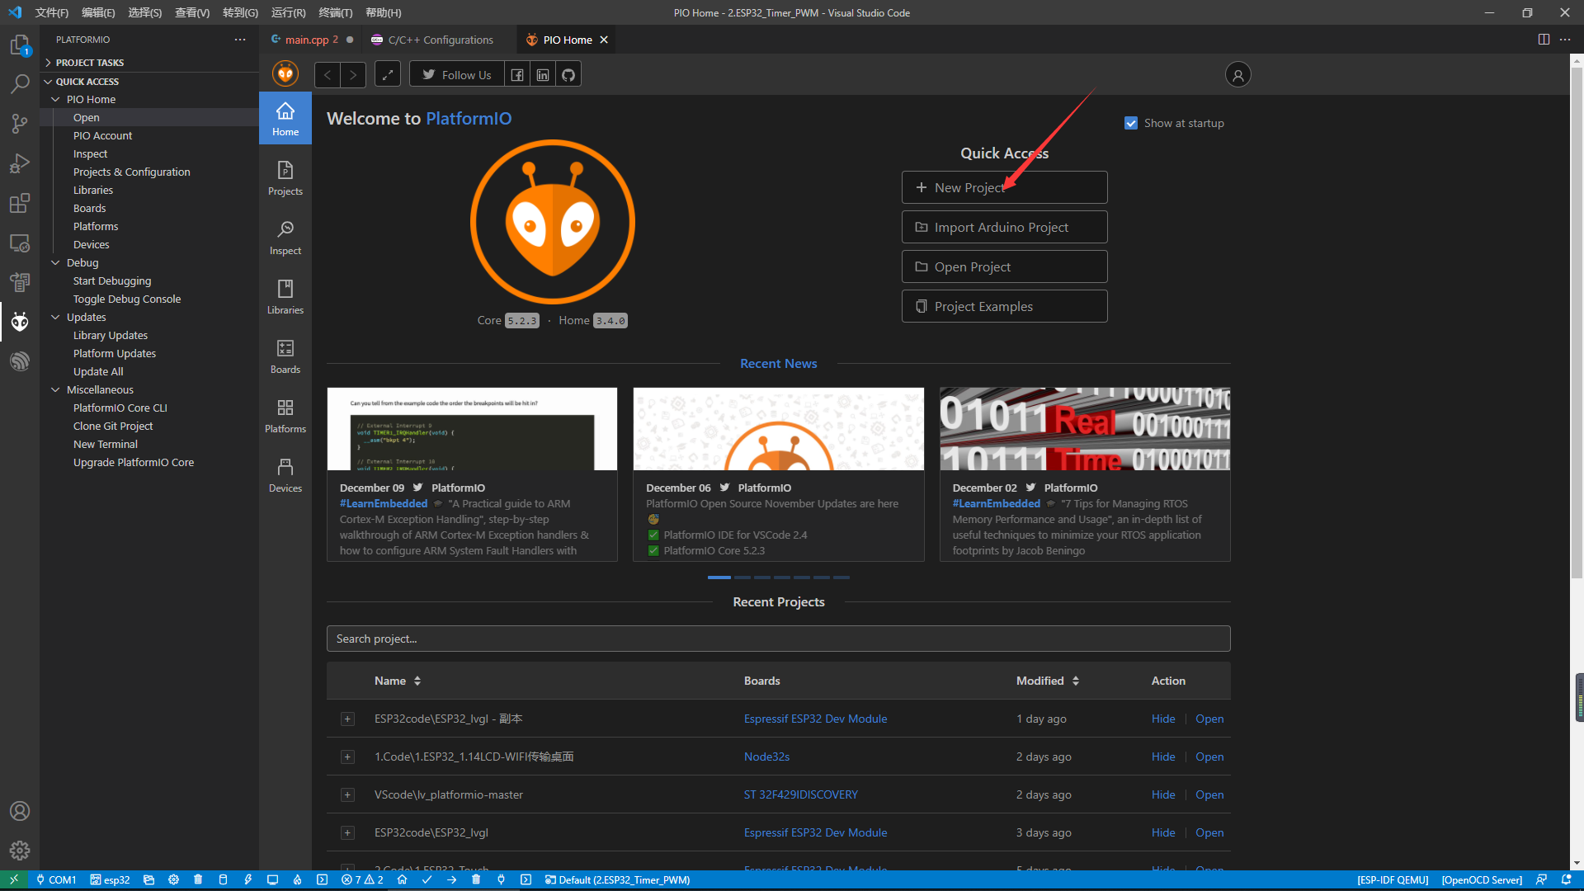This screenshot has height=891, width=1584.
Task: Open PlatformIO LinkedIn page icon
Action: pyautogui.click(x=543, y=75)
